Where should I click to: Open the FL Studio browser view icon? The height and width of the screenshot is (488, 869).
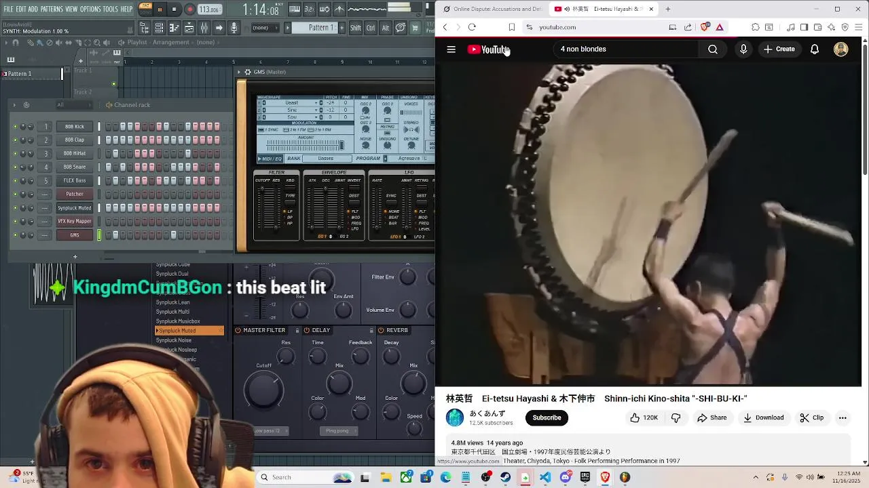[x=145, y=28]
